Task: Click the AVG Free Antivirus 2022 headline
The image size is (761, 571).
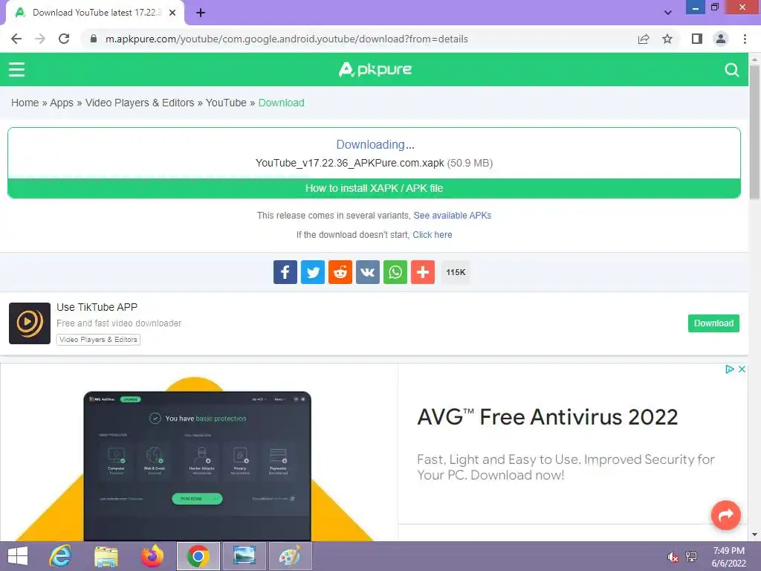Action: tap(548, 417)
